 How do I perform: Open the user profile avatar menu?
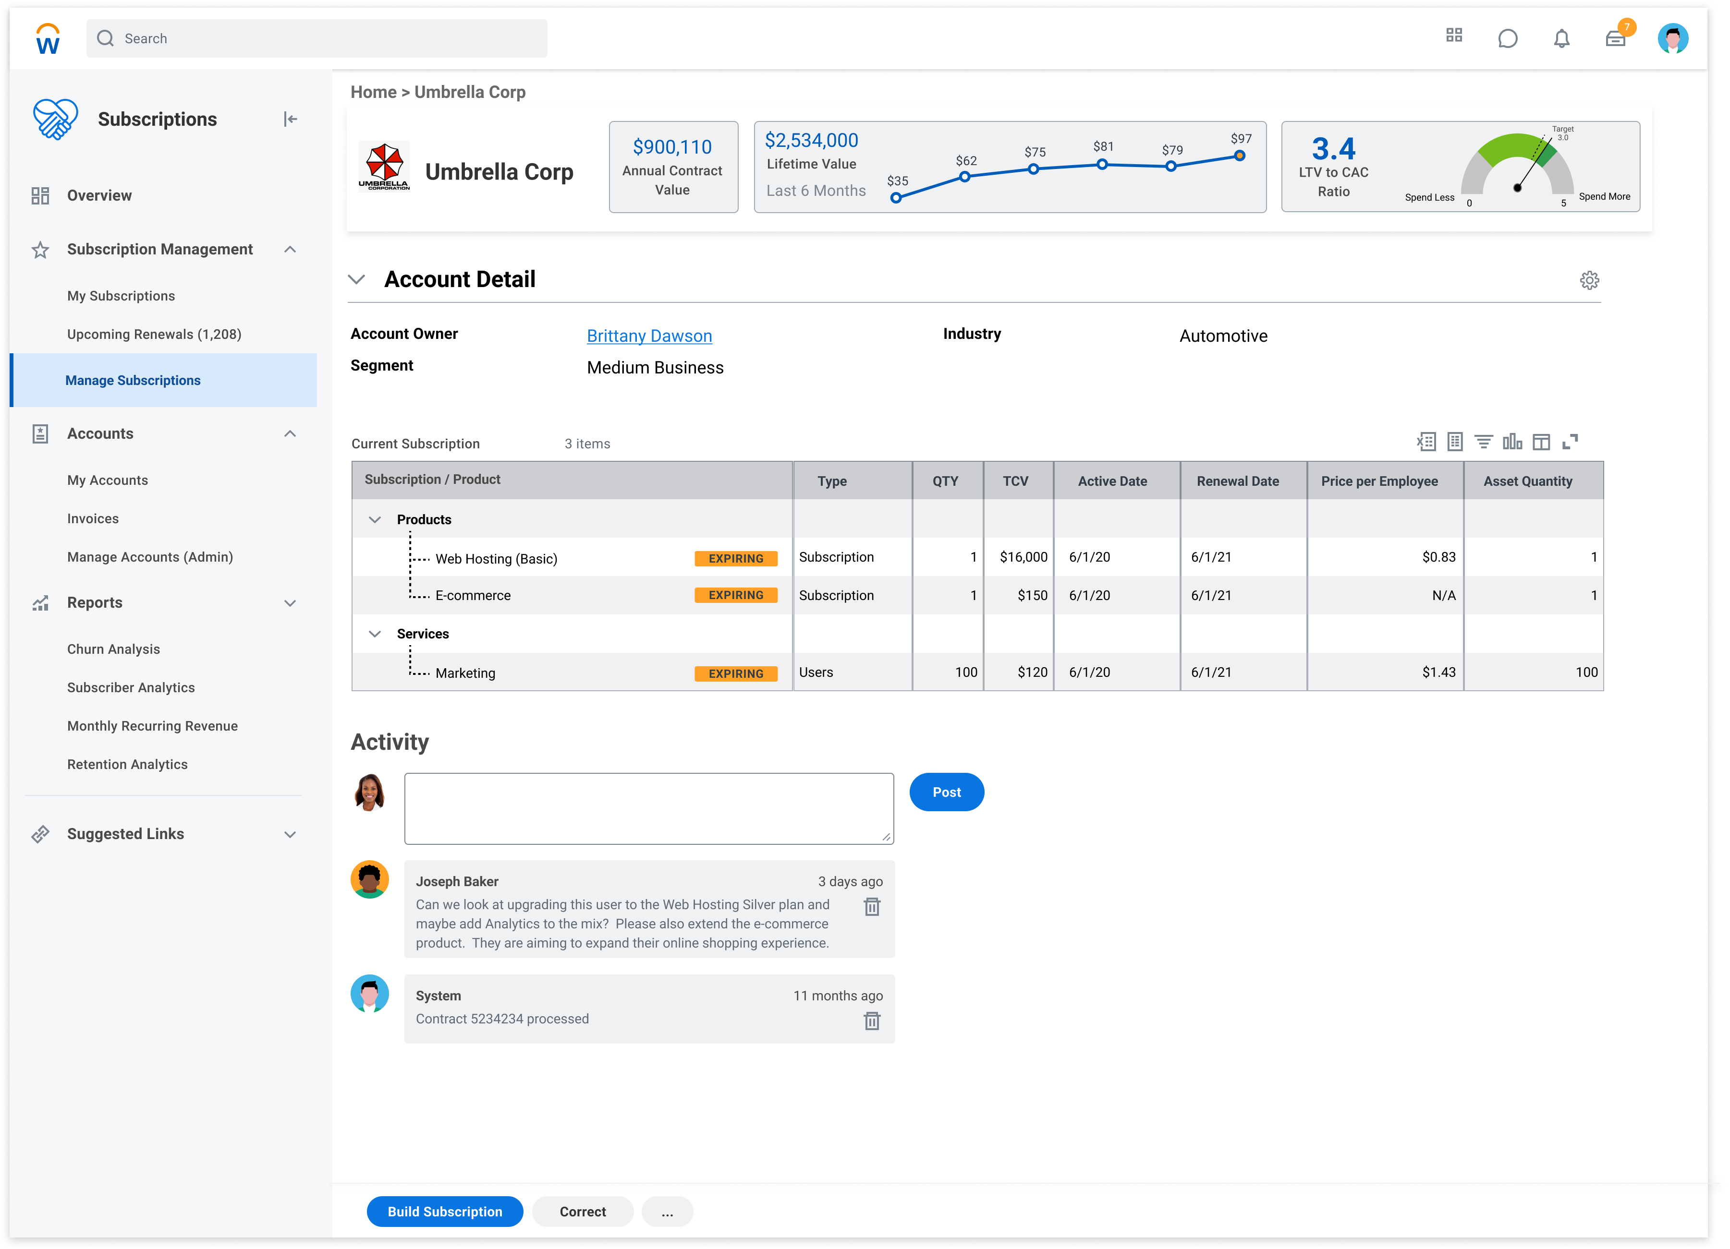coord(1673,38)
